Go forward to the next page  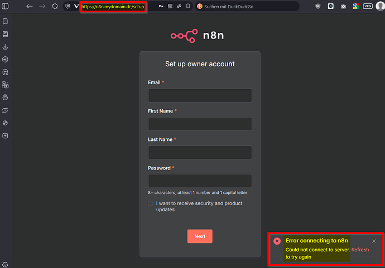click(42, 6)
